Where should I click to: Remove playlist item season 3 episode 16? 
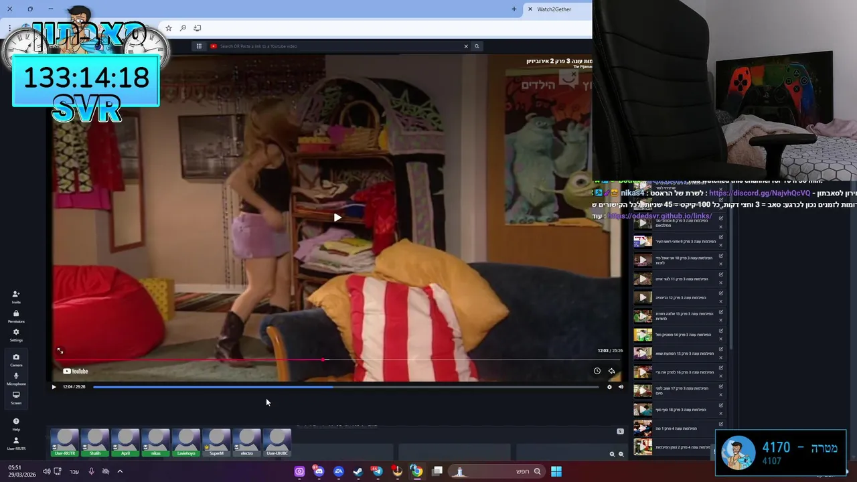[721, 376]
